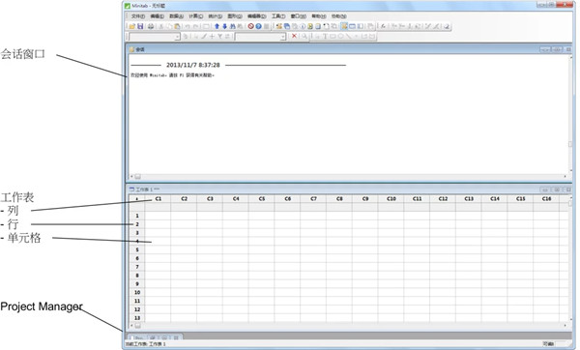580x350 pixels.
Task: Expand the first combo box in second toolbar
Action: click(177, 37)
